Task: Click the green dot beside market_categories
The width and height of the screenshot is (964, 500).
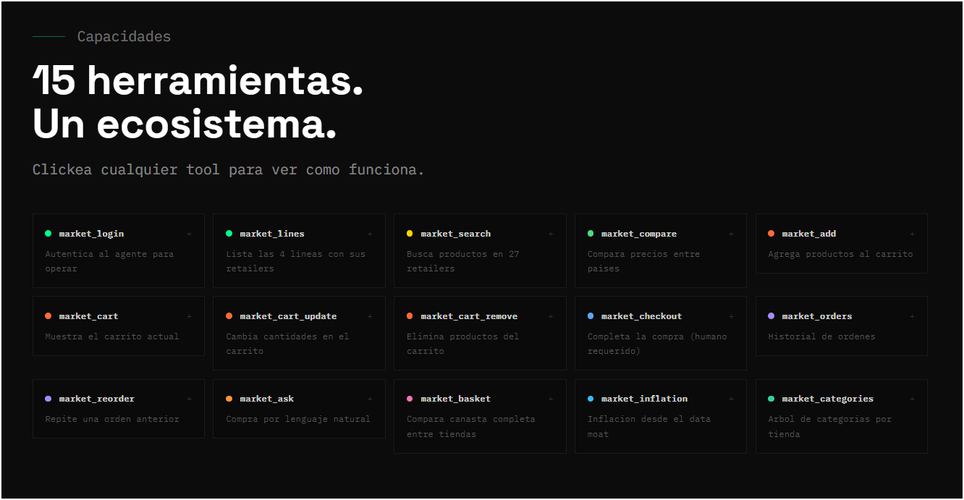Action: pos(771,399)
